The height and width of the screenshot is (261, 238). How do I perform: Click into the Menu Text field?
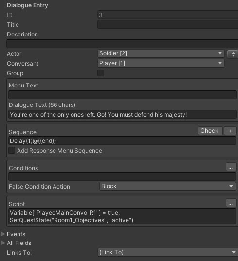(x=122, y=95)
